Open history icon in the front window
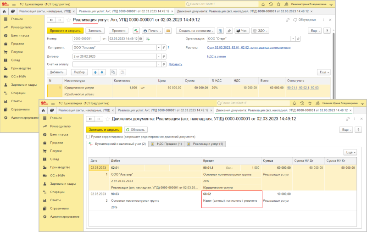Viewport: 367px width, 232px height. [302, 103]
